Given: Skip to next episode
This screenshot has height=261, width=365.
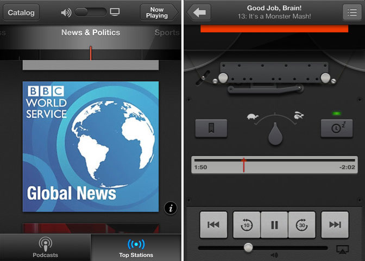Looking at the screenshot, I should click(335, 225).
